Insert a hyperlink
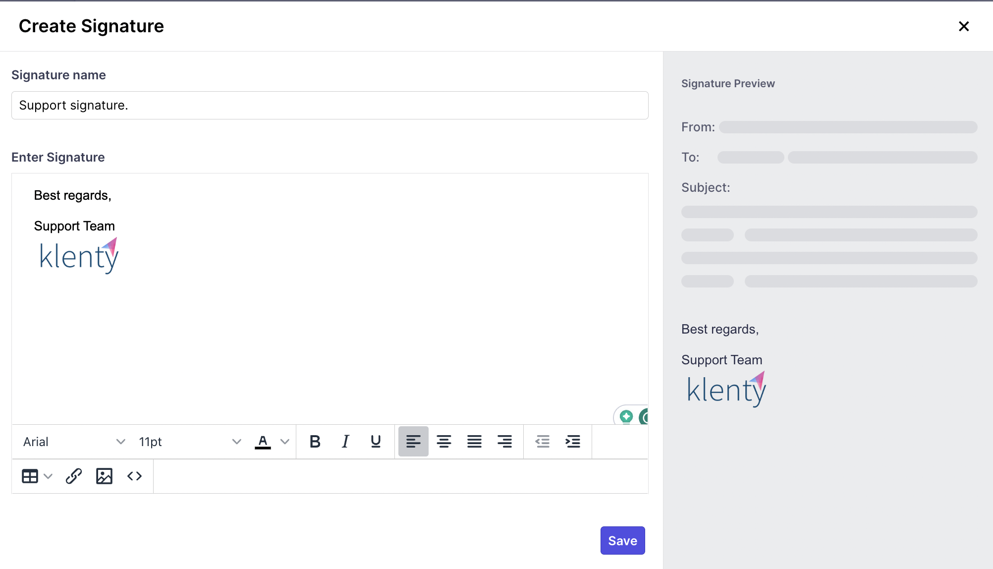993x569 pixels. pos(73,476)
